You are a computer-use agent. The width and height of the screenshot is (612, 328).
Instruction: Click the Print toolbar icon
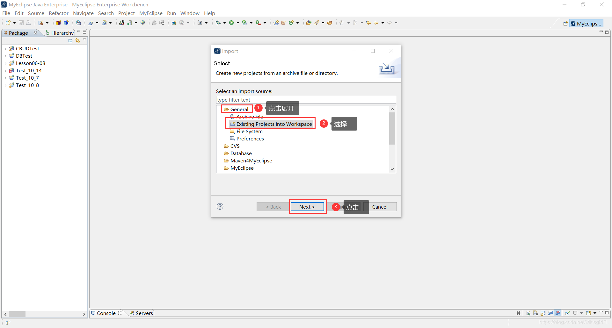pyautogui.click(x=28, y=23)
